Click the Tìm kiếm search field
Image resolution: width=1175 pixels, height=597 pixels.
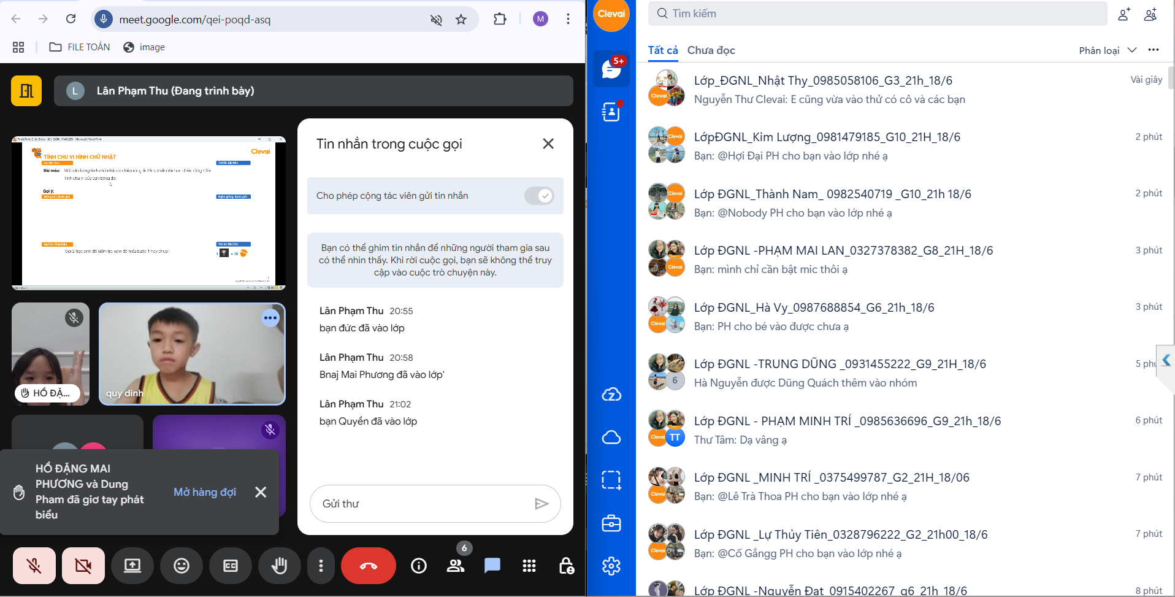click(878, 13)
